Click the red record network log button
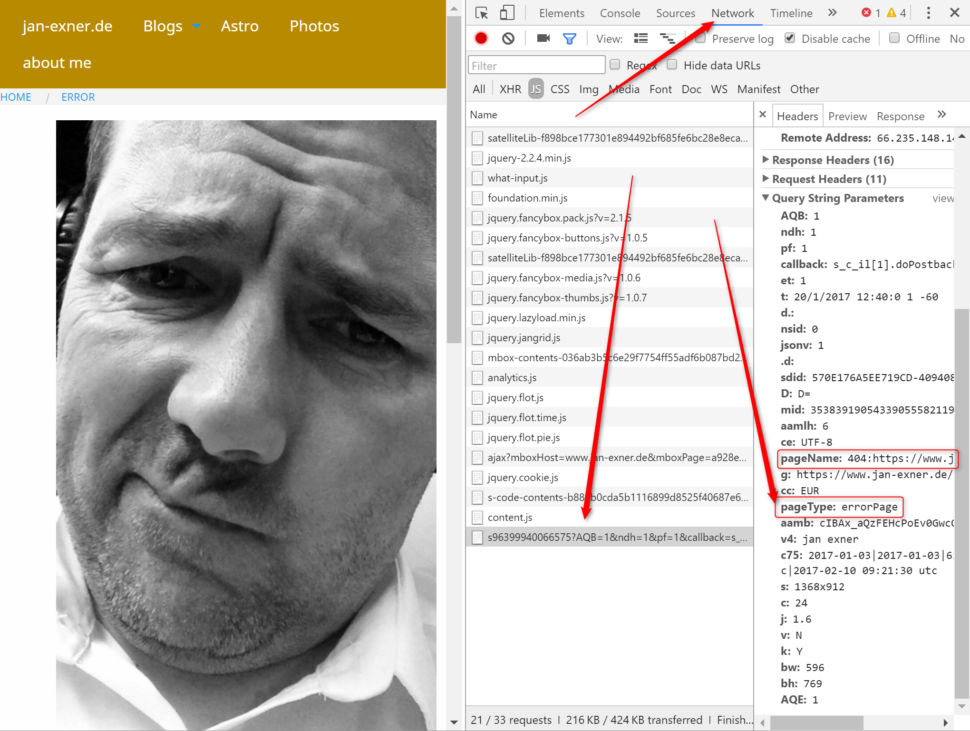Screen dimensions: 970x731 pos(481,38)
